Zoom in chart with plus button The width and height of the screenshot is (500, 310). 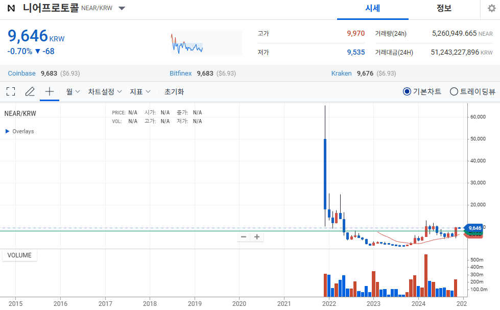(257, 236)
